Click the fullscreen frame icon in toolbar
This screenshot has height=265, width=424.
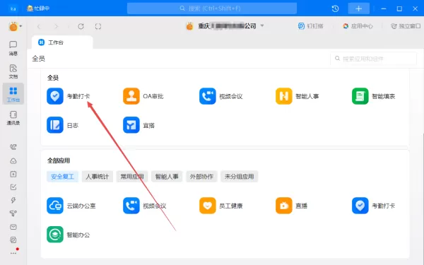pyautogui.click(x=98, y=26)
